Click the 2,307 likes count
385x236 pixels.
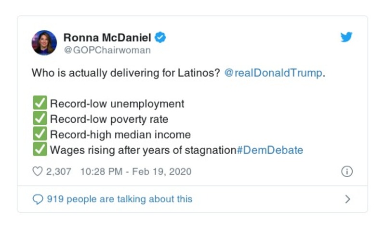coord(59,171)
